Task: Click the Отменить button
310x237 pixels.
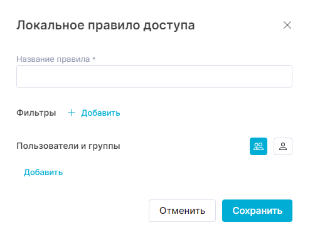Action: point(182,211)
